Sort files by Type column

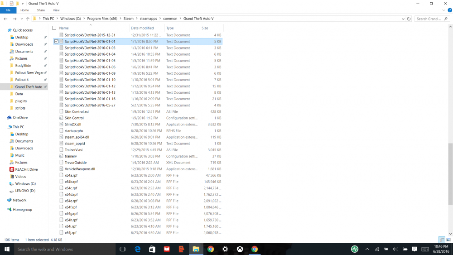click(170, 28)
